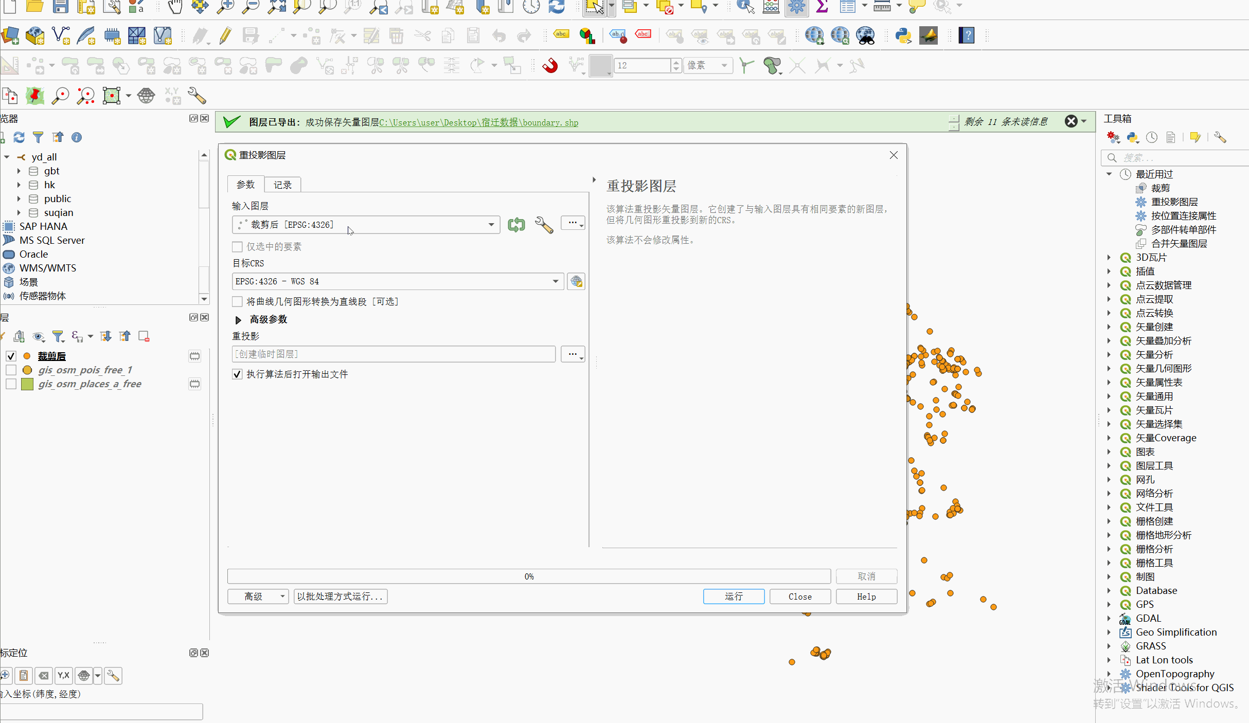Click the toolbox search field
Screen dimensions: 1249x723
1178,158
